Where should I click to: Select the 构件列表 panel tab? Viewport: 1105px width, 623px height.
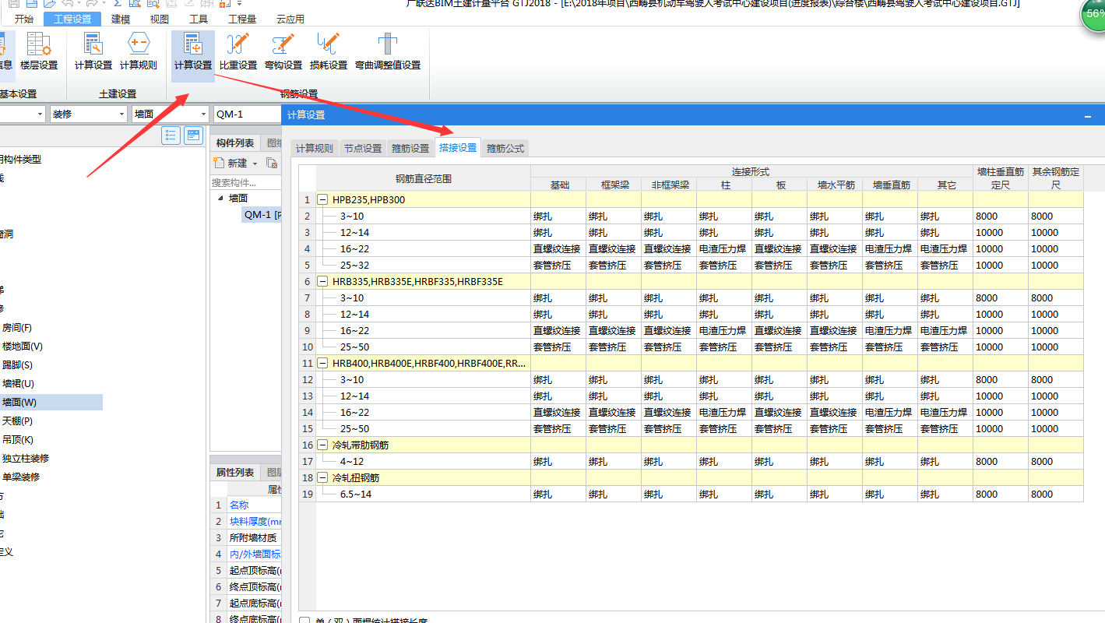click(235, 143)
